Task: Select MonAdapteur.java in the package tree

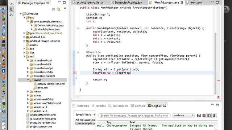Action: click(x=48, y=29)
